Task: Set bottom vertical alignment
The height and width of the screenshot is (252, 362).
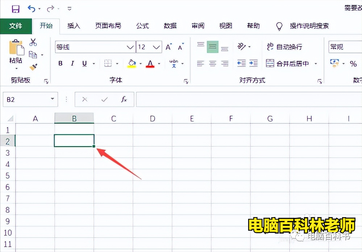Action: 224,49
